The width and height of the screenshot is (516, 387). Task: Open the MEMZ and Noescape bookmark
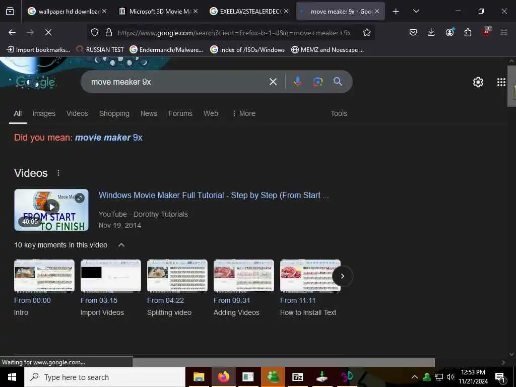[328, 50]
